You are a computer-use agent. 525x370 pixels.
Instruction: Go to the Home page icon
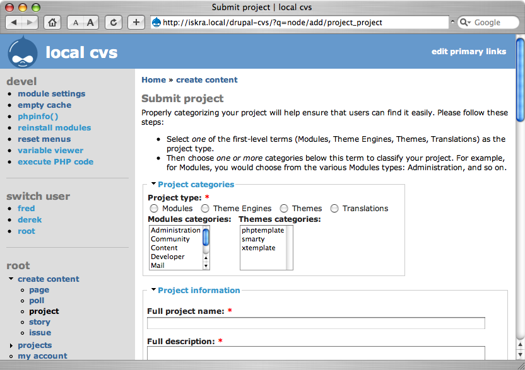point(52,23)
